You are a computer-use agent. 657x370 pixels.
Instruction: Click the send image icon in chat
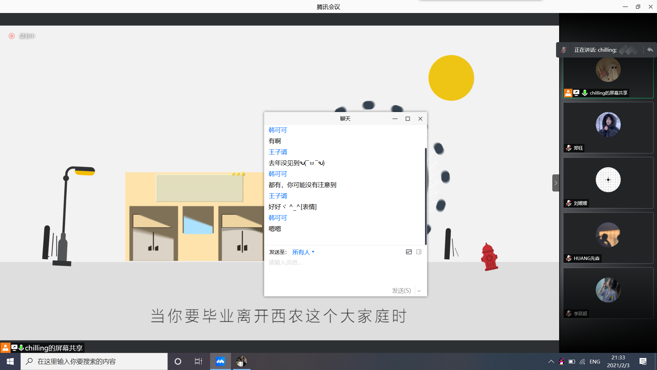(409, 252)
